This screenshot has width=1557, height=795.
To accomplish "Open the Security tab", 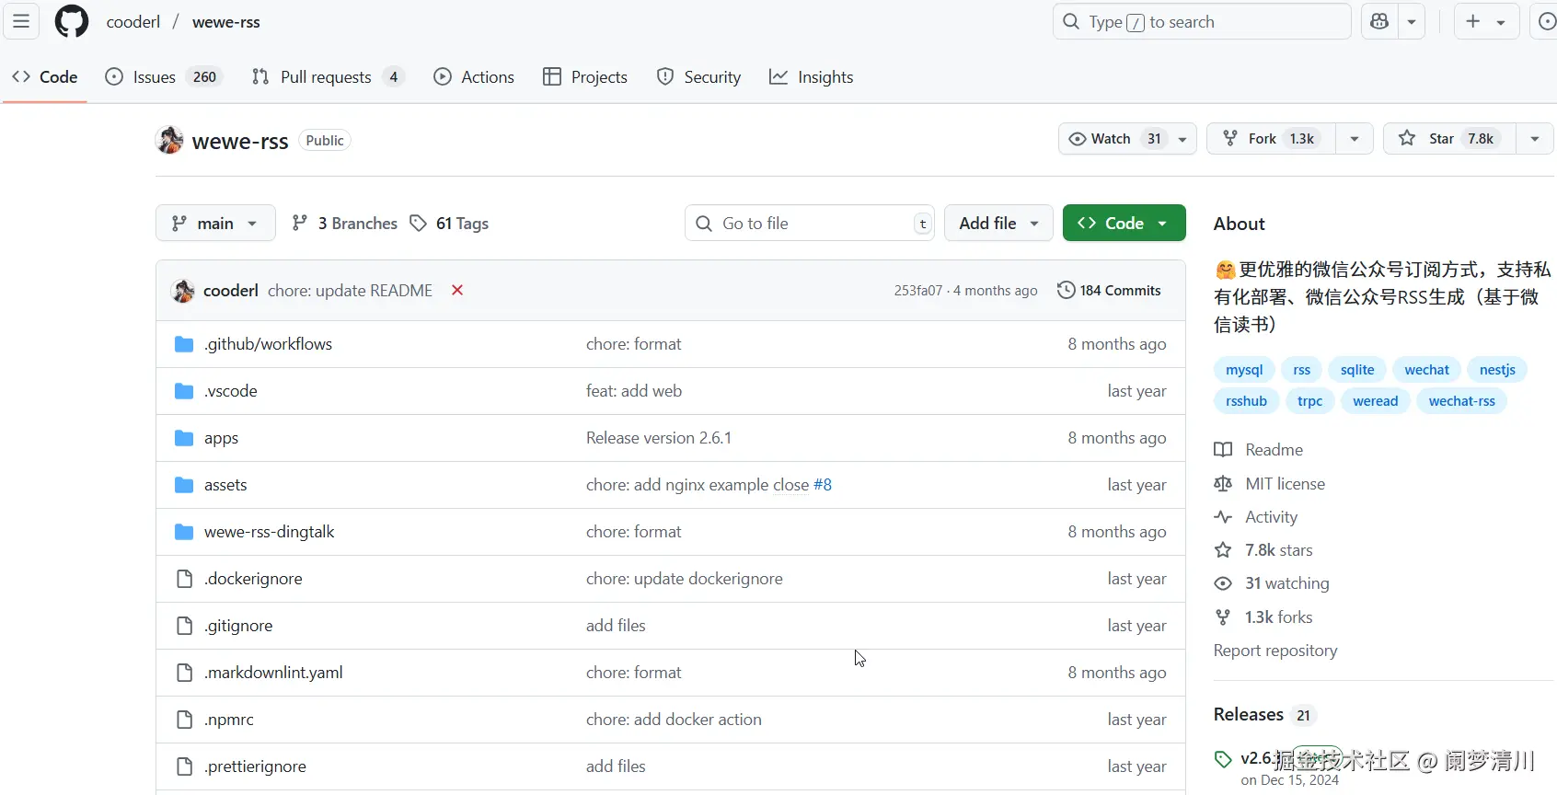I will (x=698, y=77).
